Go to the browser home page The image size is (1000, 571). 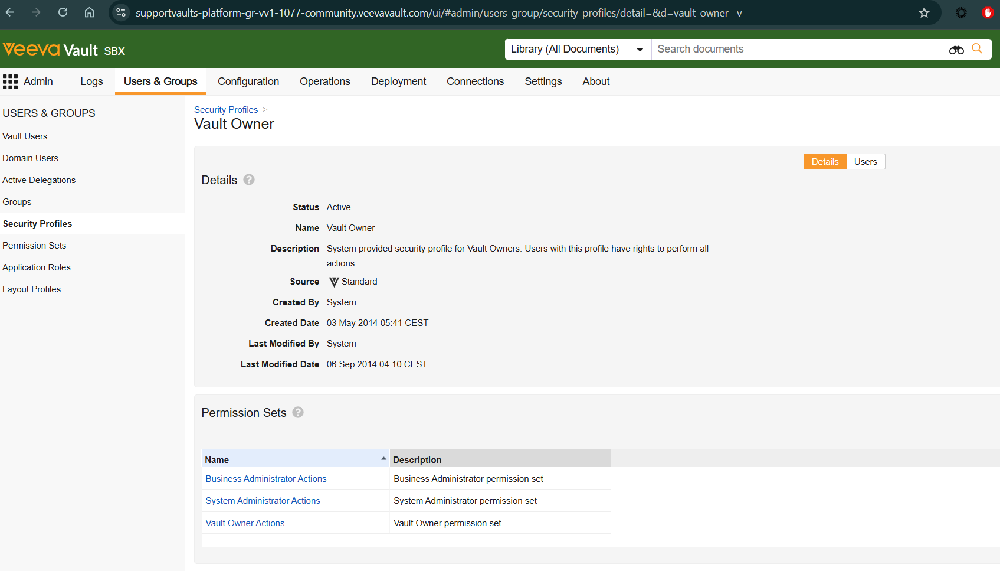89,12
